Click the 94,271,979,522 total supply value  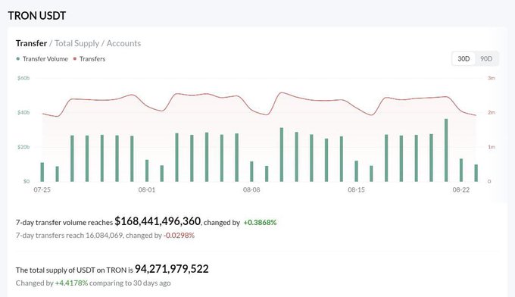click(x=171, y=269)
